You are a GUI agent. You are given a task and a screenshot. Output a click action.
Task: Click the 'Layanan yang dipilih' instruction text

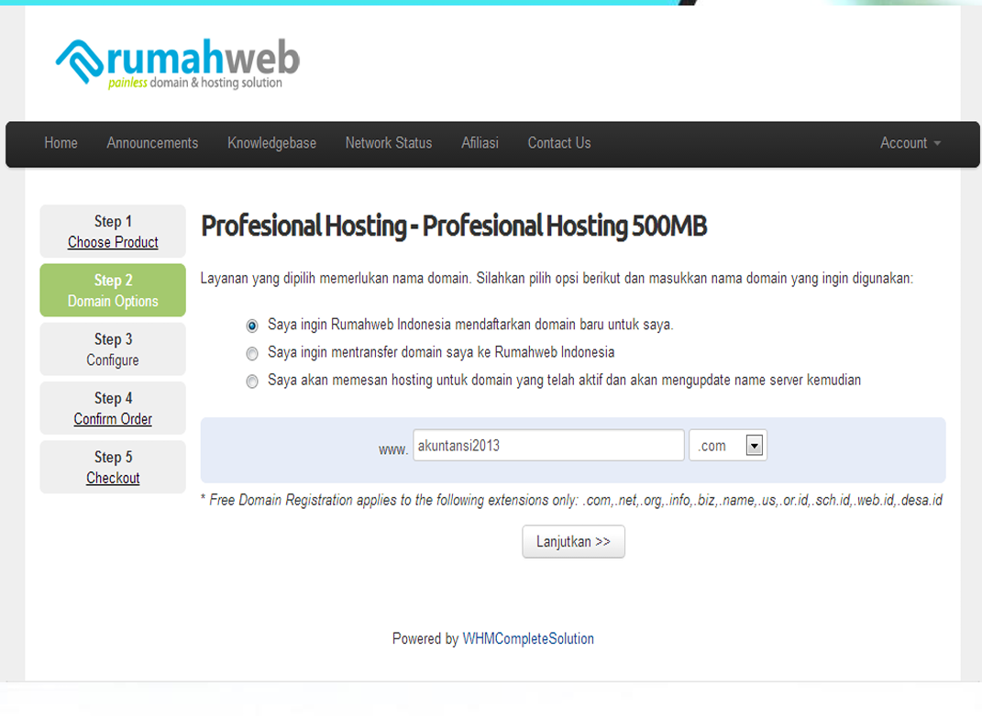click(557, 279)
